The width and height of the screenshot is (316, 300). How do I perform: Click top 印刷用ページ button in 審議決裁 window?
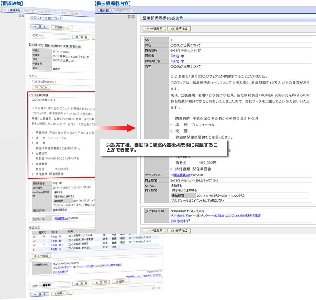click(x=62, y=28)
